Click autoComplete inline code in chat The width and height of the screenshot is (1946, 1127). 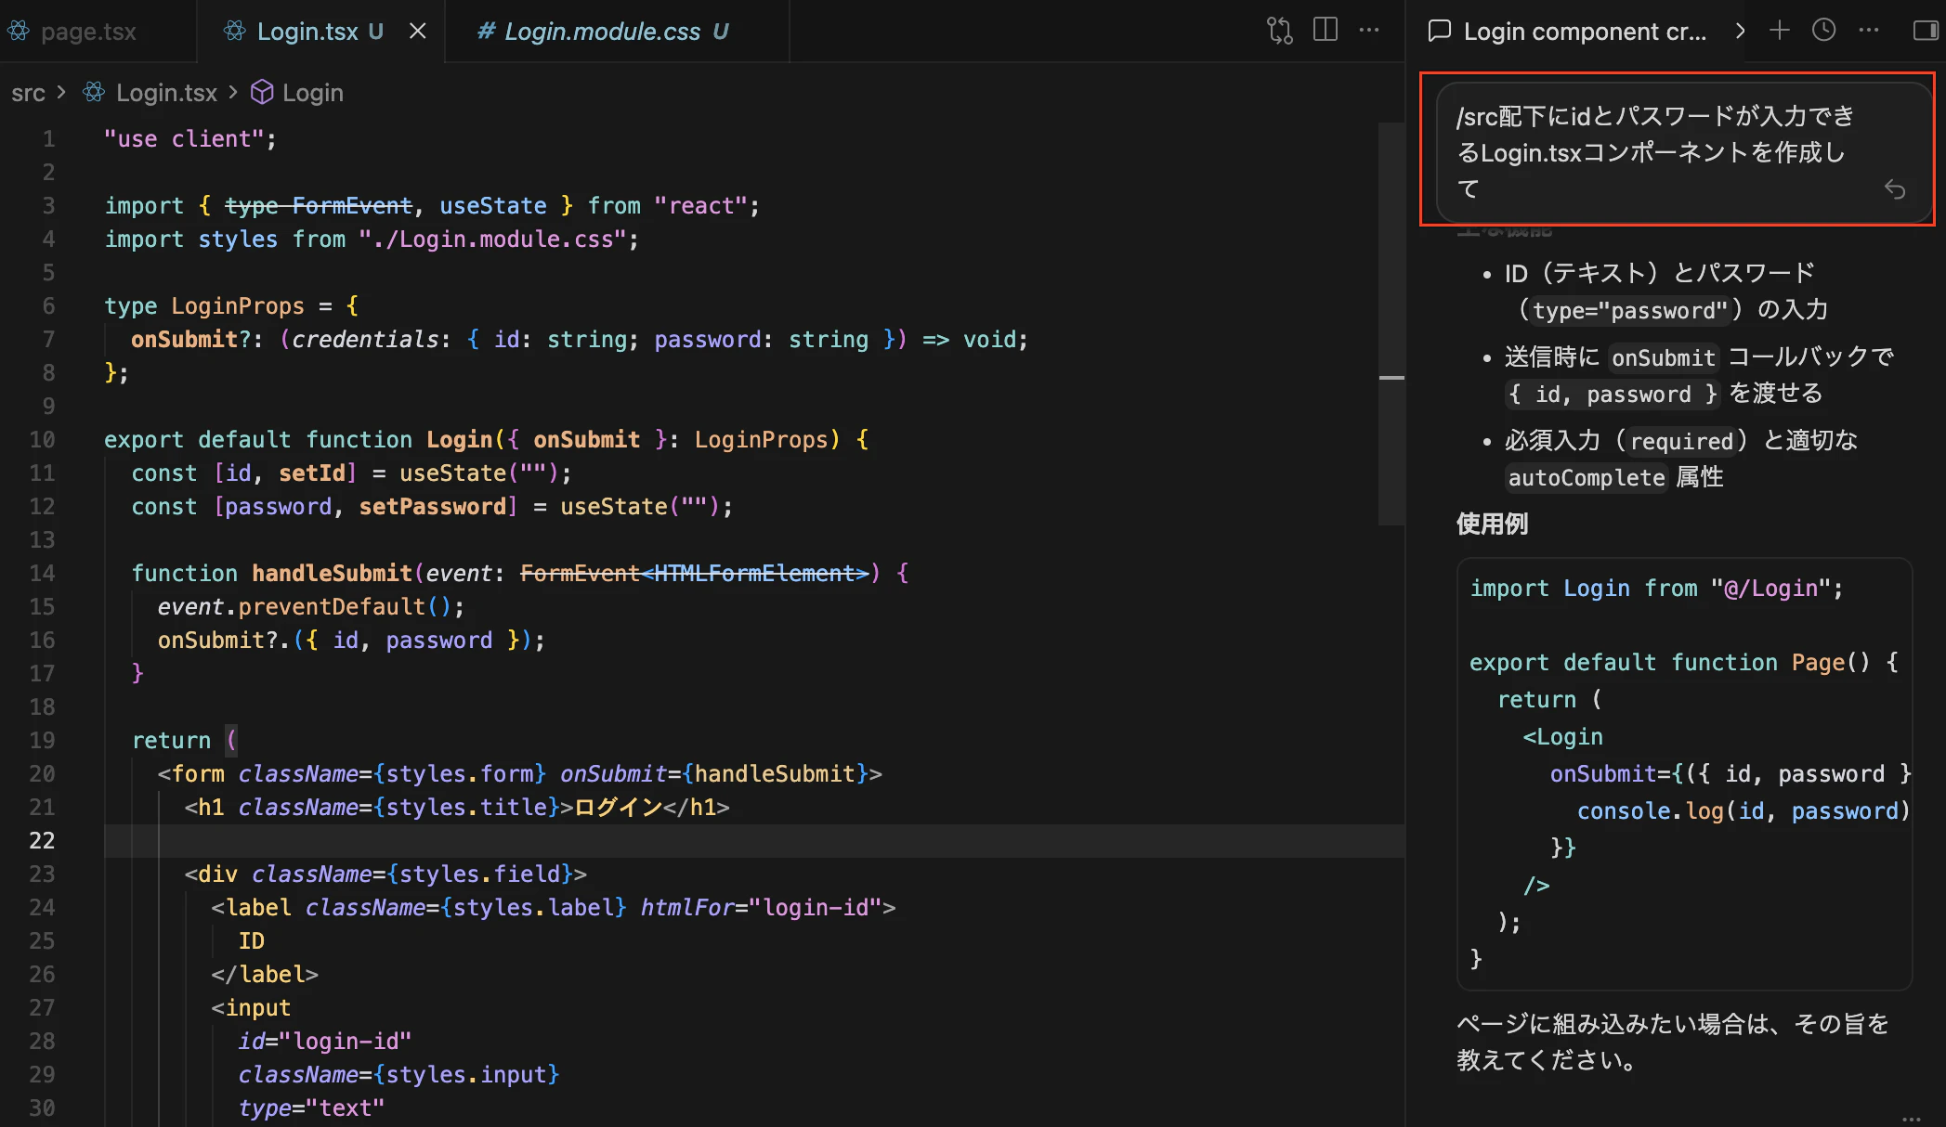1586,478
